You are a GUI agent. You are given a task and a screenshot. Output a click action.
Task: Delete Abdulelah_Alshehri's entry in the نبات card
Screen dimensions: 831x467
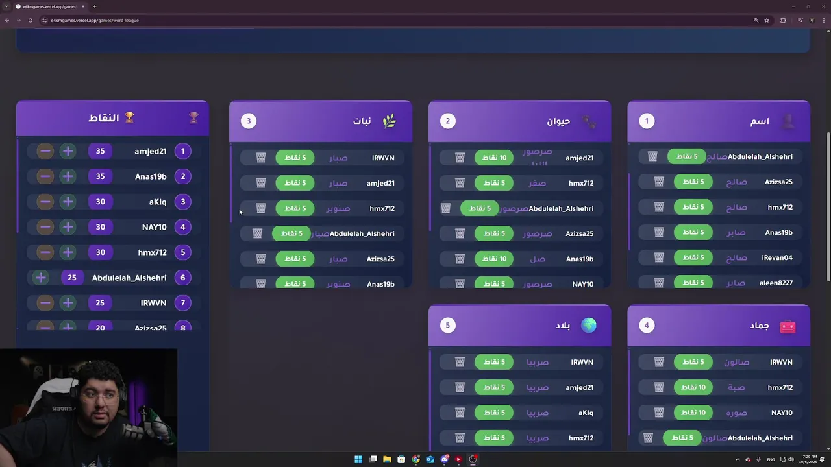257,233
